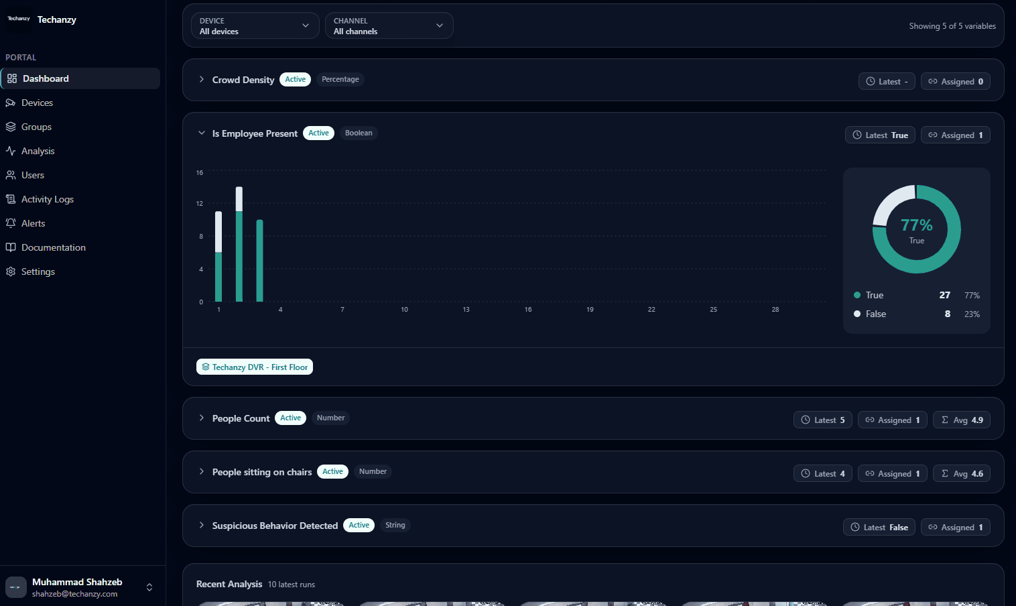Open the Device filter dropdown

[x=255, y=25]
